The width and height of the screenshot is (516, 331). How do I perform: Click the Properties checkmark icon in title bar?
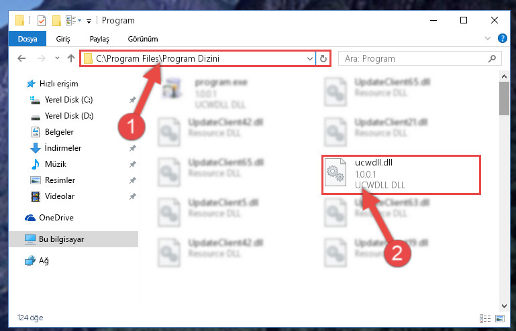pyautogui.click(x=42, y=21)
